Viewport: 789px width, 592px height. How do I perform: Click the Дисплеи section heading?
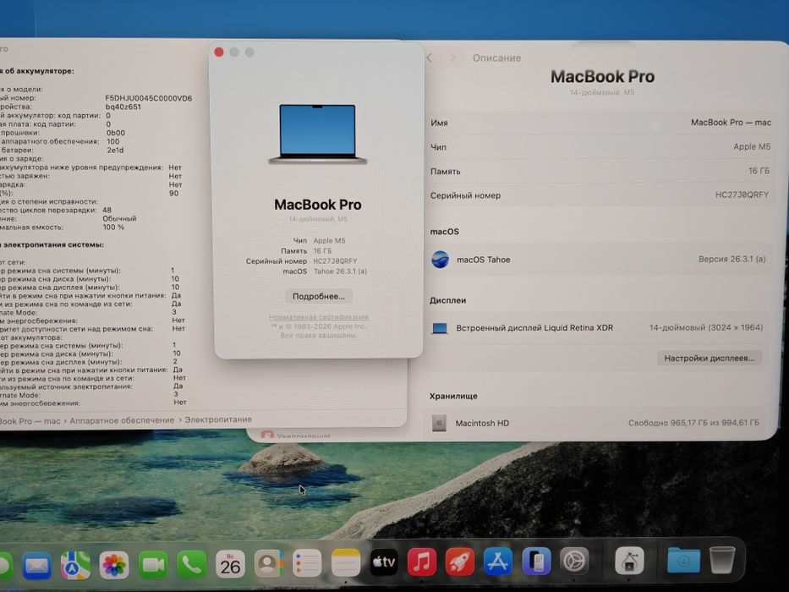click(x=447, y=300)
